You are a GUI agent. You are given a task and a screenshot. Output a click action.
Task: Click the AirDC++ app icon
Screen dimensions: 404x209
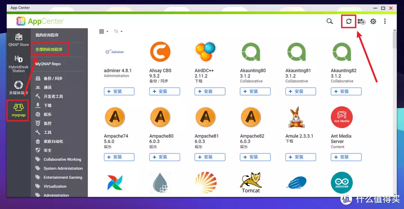coord(205,52)
